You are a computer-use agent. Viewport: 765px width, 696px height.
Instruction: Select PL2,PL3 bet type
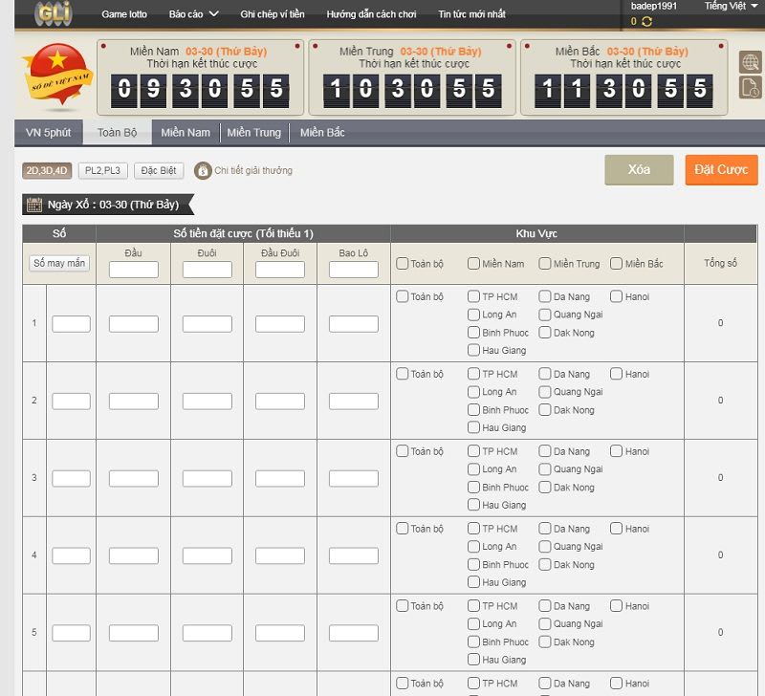click(x=102, y=171)
